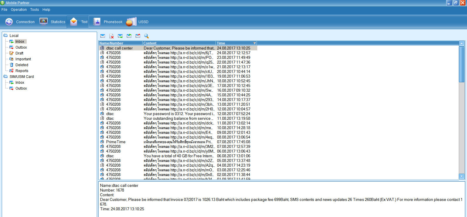This screenshot has height=217, width=467.
Task: Click the Delete message icon
Action: (x=111, y=36)
